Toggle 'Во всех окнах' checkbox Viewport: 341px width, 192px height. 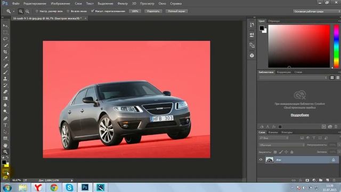68,11
